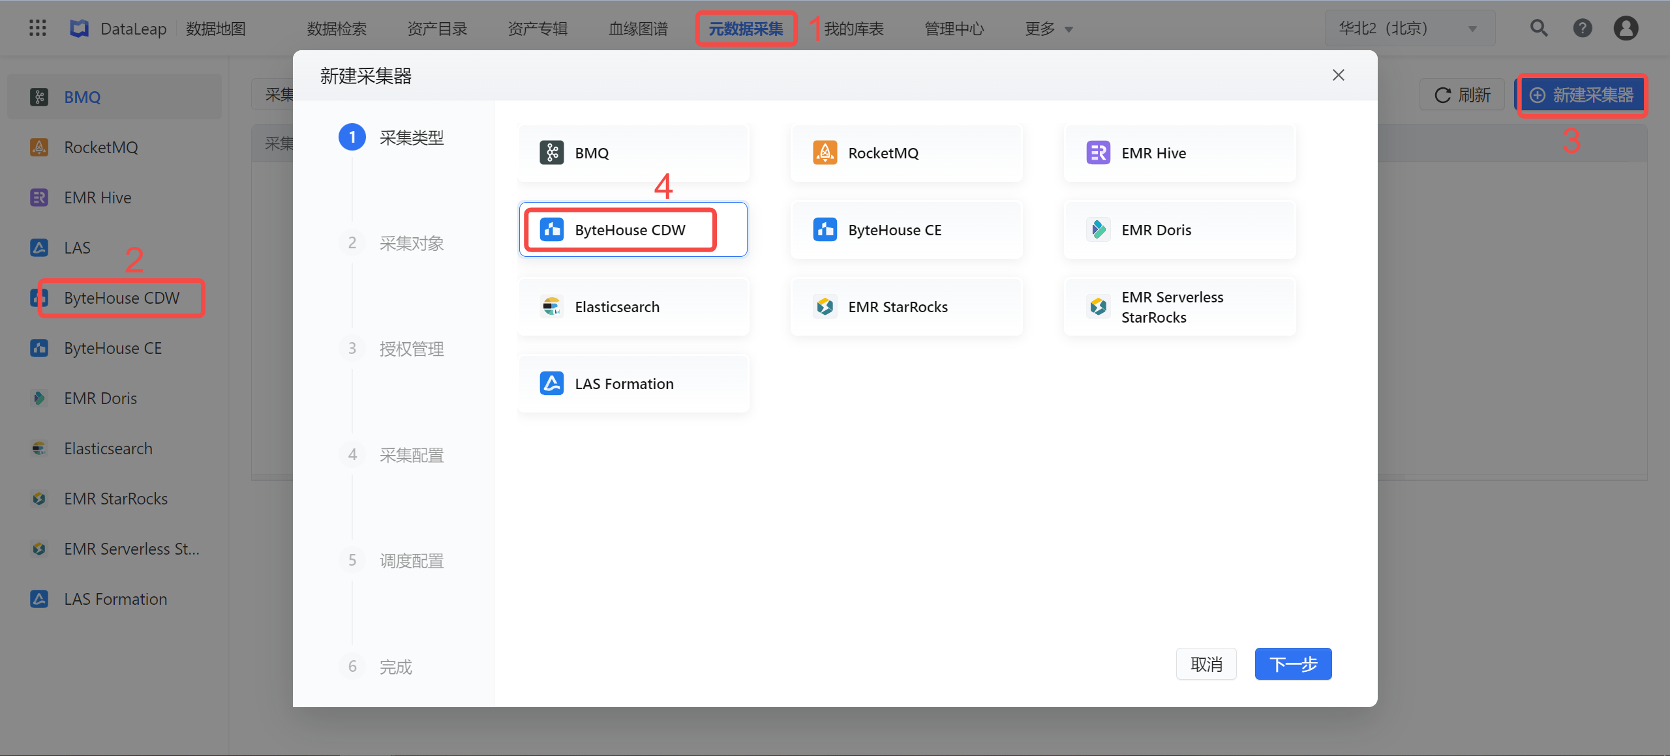Click EMR Doris icon in left sidebar

tap(39, 398)
